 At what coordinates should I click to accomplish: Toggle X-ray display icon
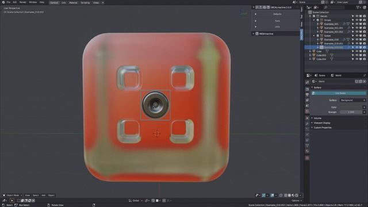[281, 195]
